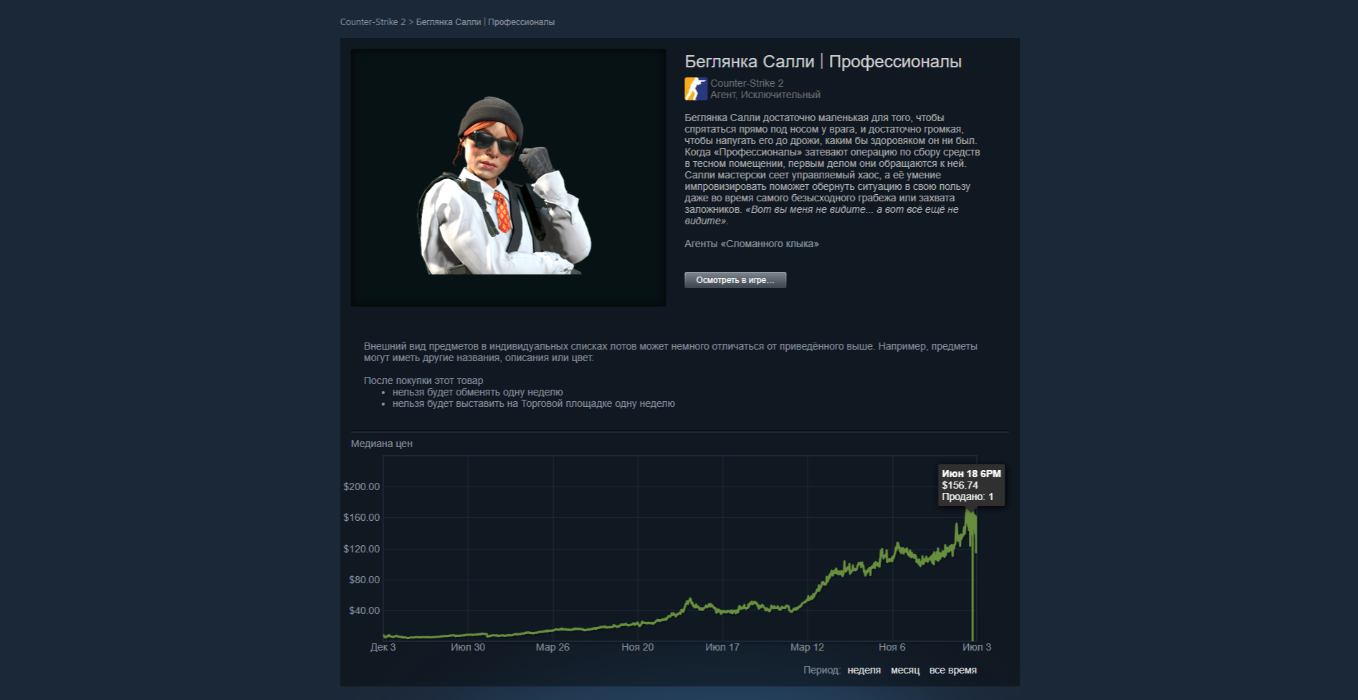
Task: Select the месяц period option
Action: 905,671
